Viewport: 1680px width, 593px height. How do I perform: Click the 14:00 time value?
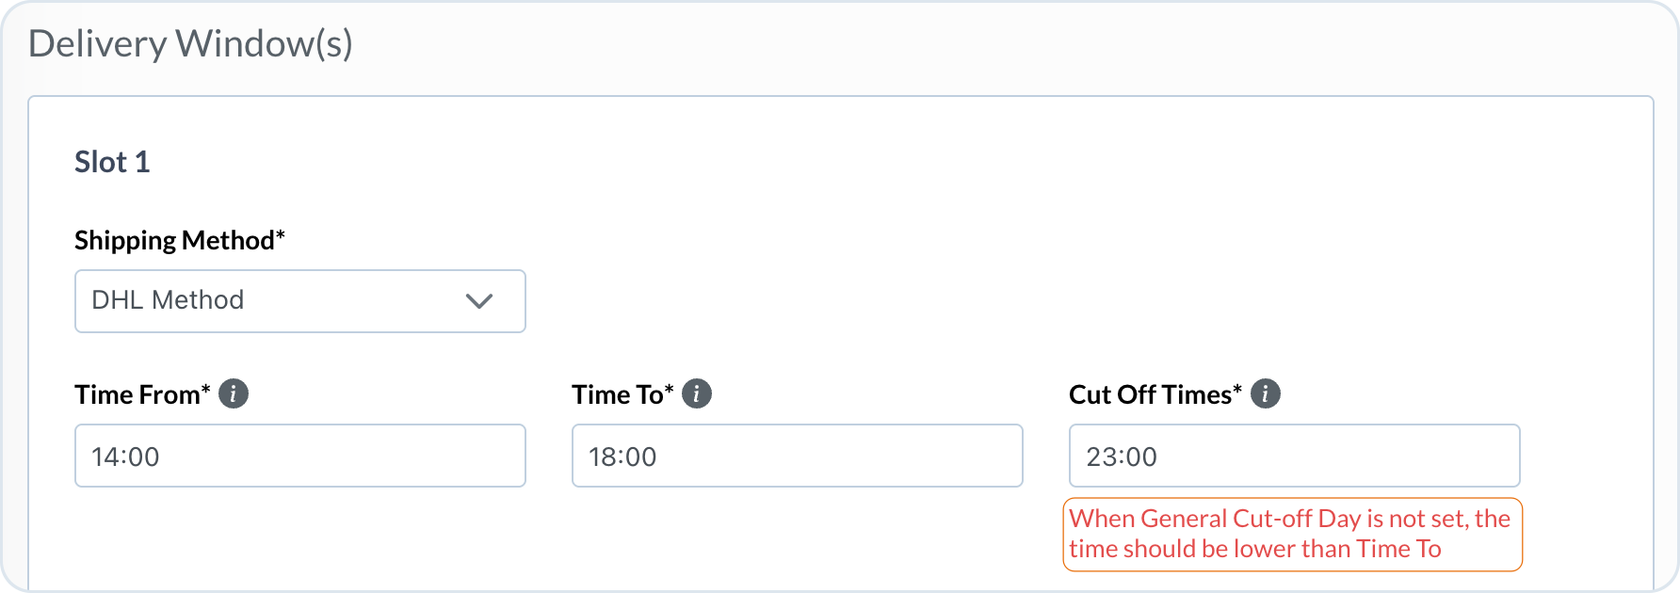(x=125, y=457)
